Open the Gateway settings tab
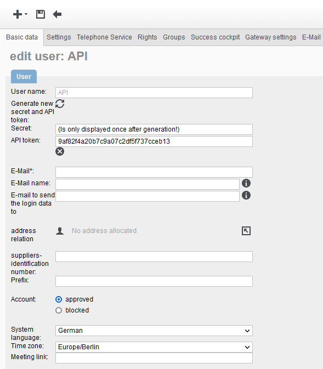 (271, 37)
